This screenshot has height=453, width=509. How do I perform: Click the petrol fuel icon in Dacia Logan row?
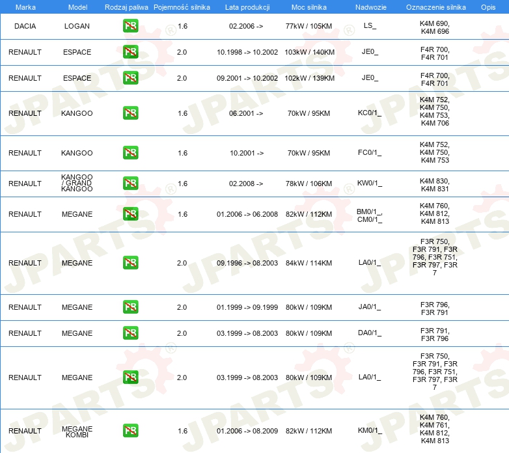point(130,26)
